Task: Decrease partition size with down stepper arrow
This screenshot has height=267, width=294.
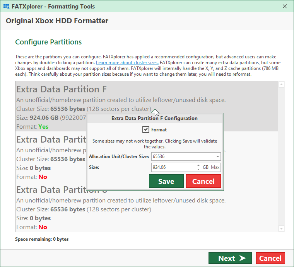Action: click(198, 169)
